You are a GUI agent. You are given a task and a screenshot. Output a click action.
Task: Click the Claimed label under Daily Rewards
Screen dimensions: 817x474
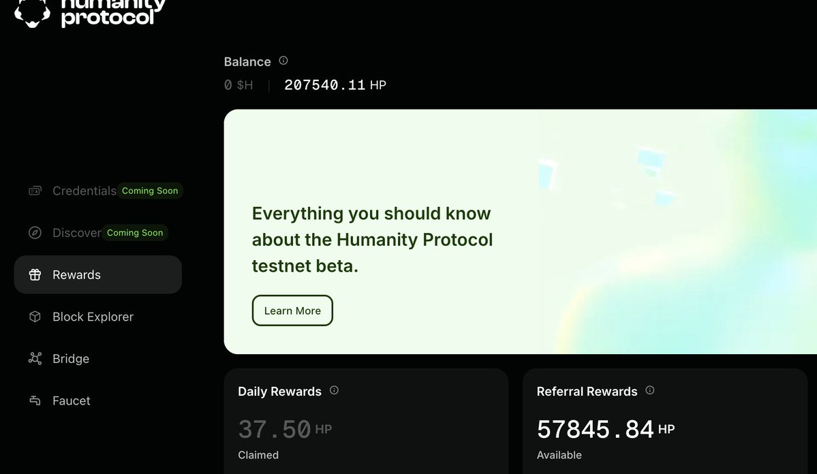point(258,455)
